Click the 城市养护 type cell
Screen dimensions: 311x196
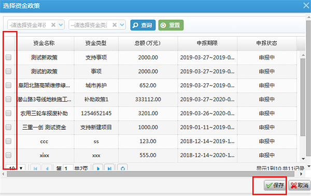[96, 86]
